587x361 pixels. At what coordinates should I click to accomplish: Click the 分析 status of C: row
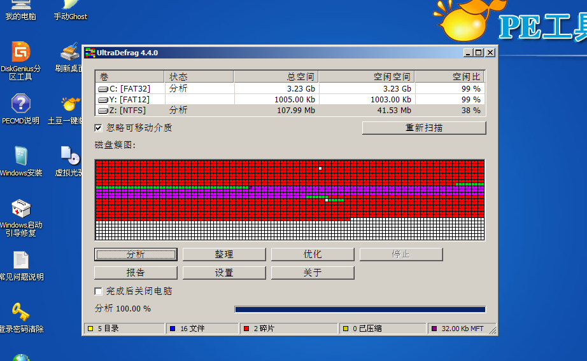(x=178, y=88)
